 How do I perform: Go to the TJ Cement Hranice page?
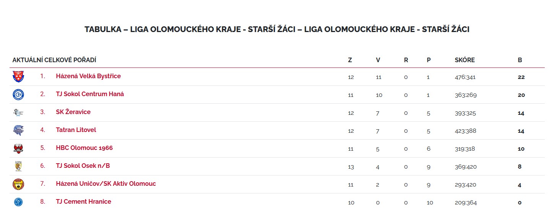pos(83,202)
